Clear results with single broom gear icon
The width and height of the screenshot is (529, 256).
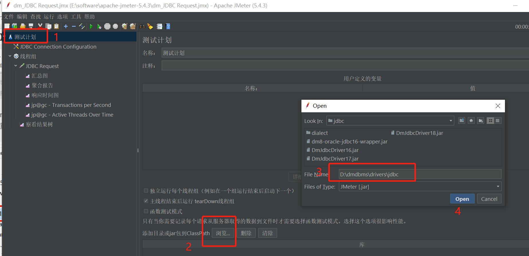pos(125,26)
